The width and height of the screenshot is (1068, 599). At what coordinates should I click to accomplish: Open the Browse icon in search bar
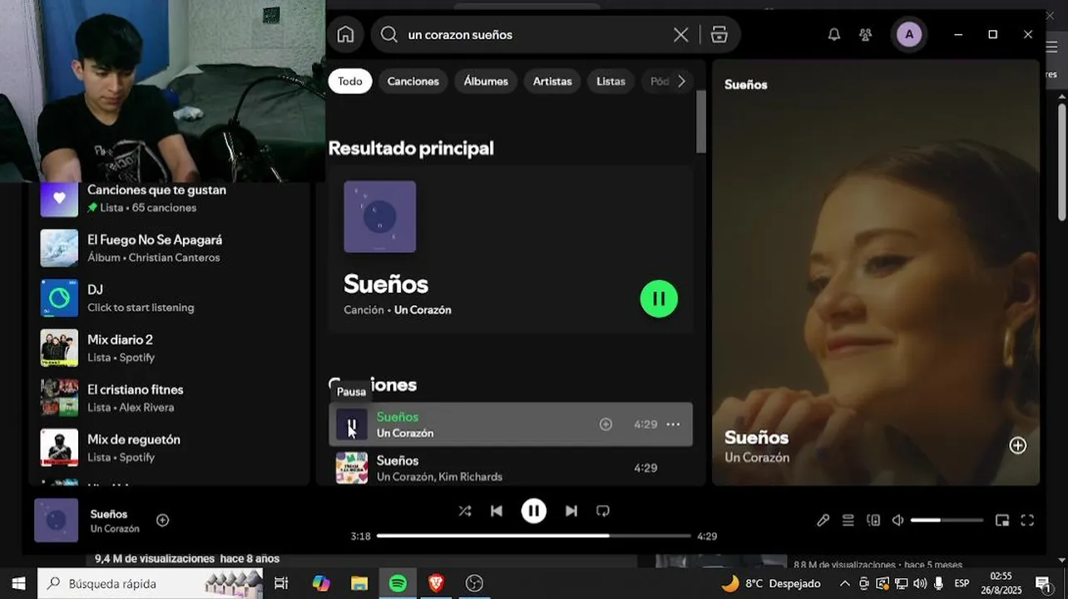point(719,34)
